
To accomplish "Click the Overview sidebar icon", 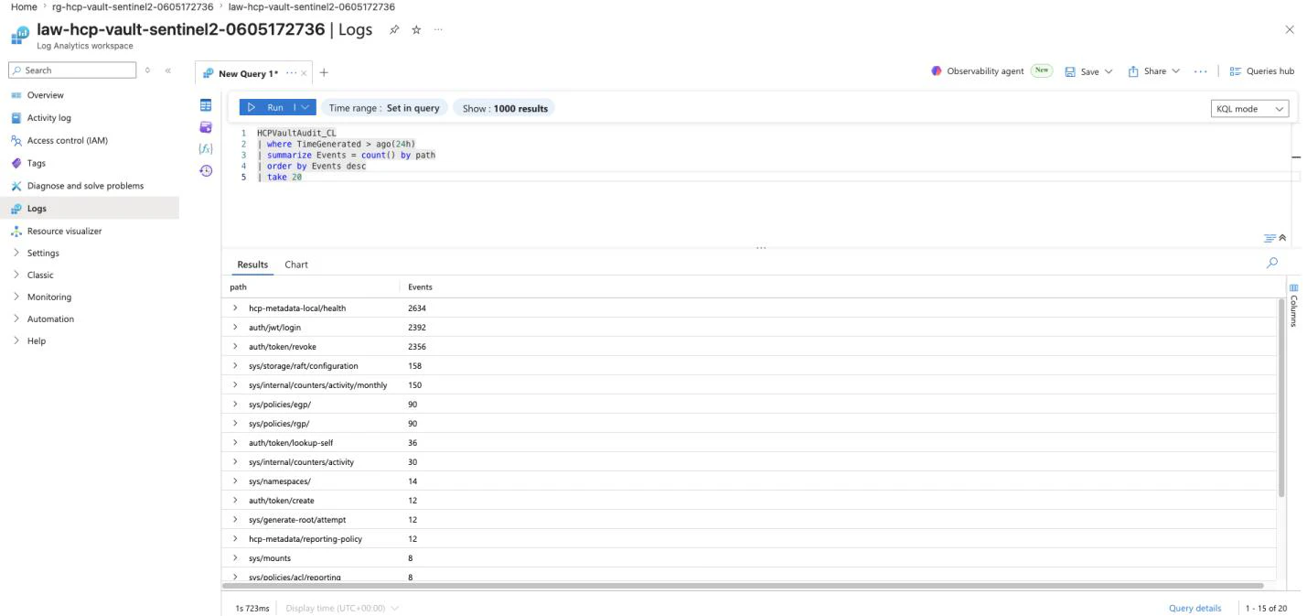I will pyautogui.click(x=16, y=95).
